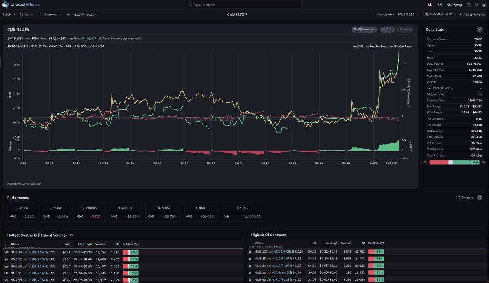Click info icon beside net premium note
This screenshot has width=489, height=283.
click(x=100, y=38)
